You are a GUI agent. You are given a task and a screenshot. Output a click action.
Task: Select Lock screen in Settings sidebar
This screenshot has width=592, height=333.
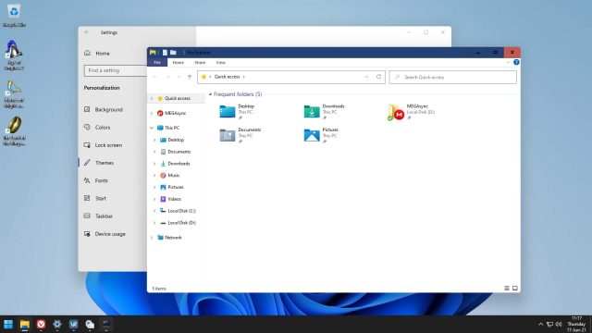click(x=108, y=145)
